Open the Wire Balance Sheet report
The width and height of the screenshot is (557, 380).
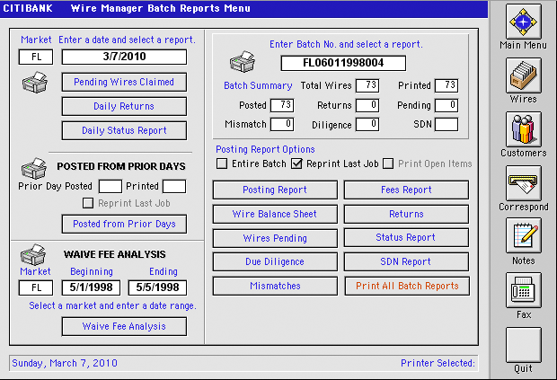click(x=275, y=214)
